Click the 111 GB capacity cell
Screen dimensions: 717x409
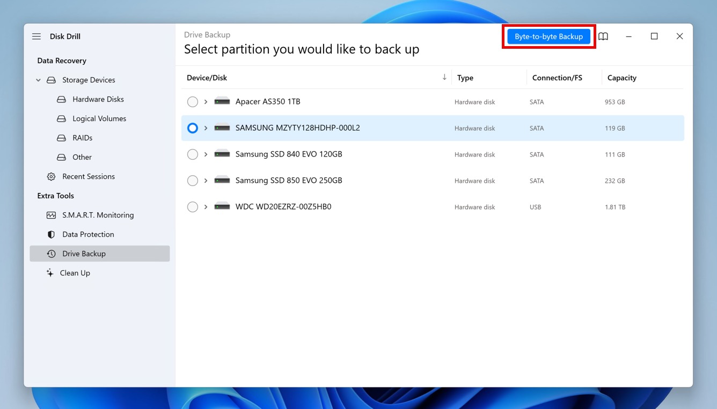pyautogui.click(x=615, y=154)
